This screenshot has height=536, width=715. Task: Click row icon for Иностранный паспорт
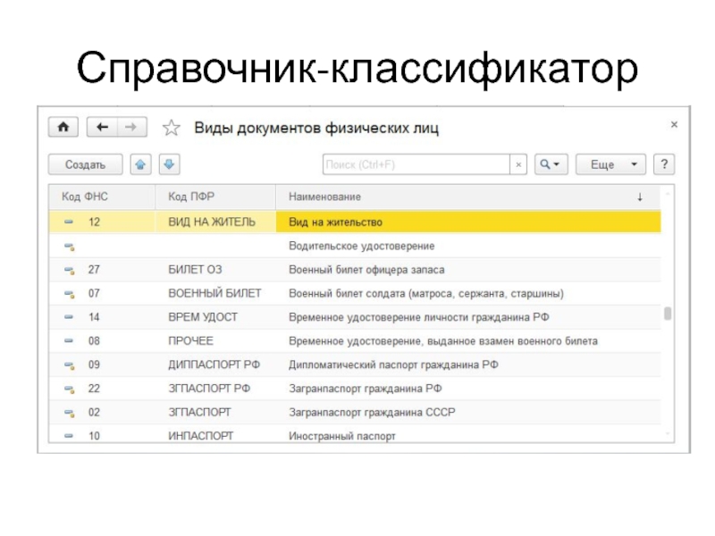pyautogui.click(x=68, y=436)
